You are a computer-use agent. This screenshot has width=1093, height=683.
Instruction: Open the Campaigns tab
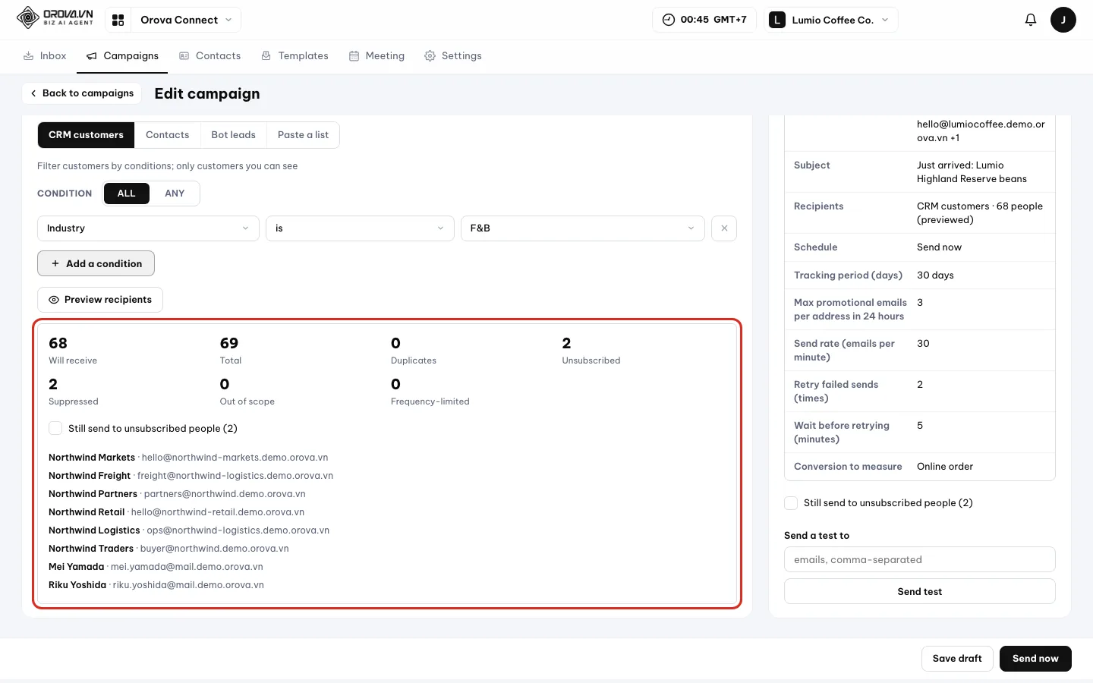122,56
